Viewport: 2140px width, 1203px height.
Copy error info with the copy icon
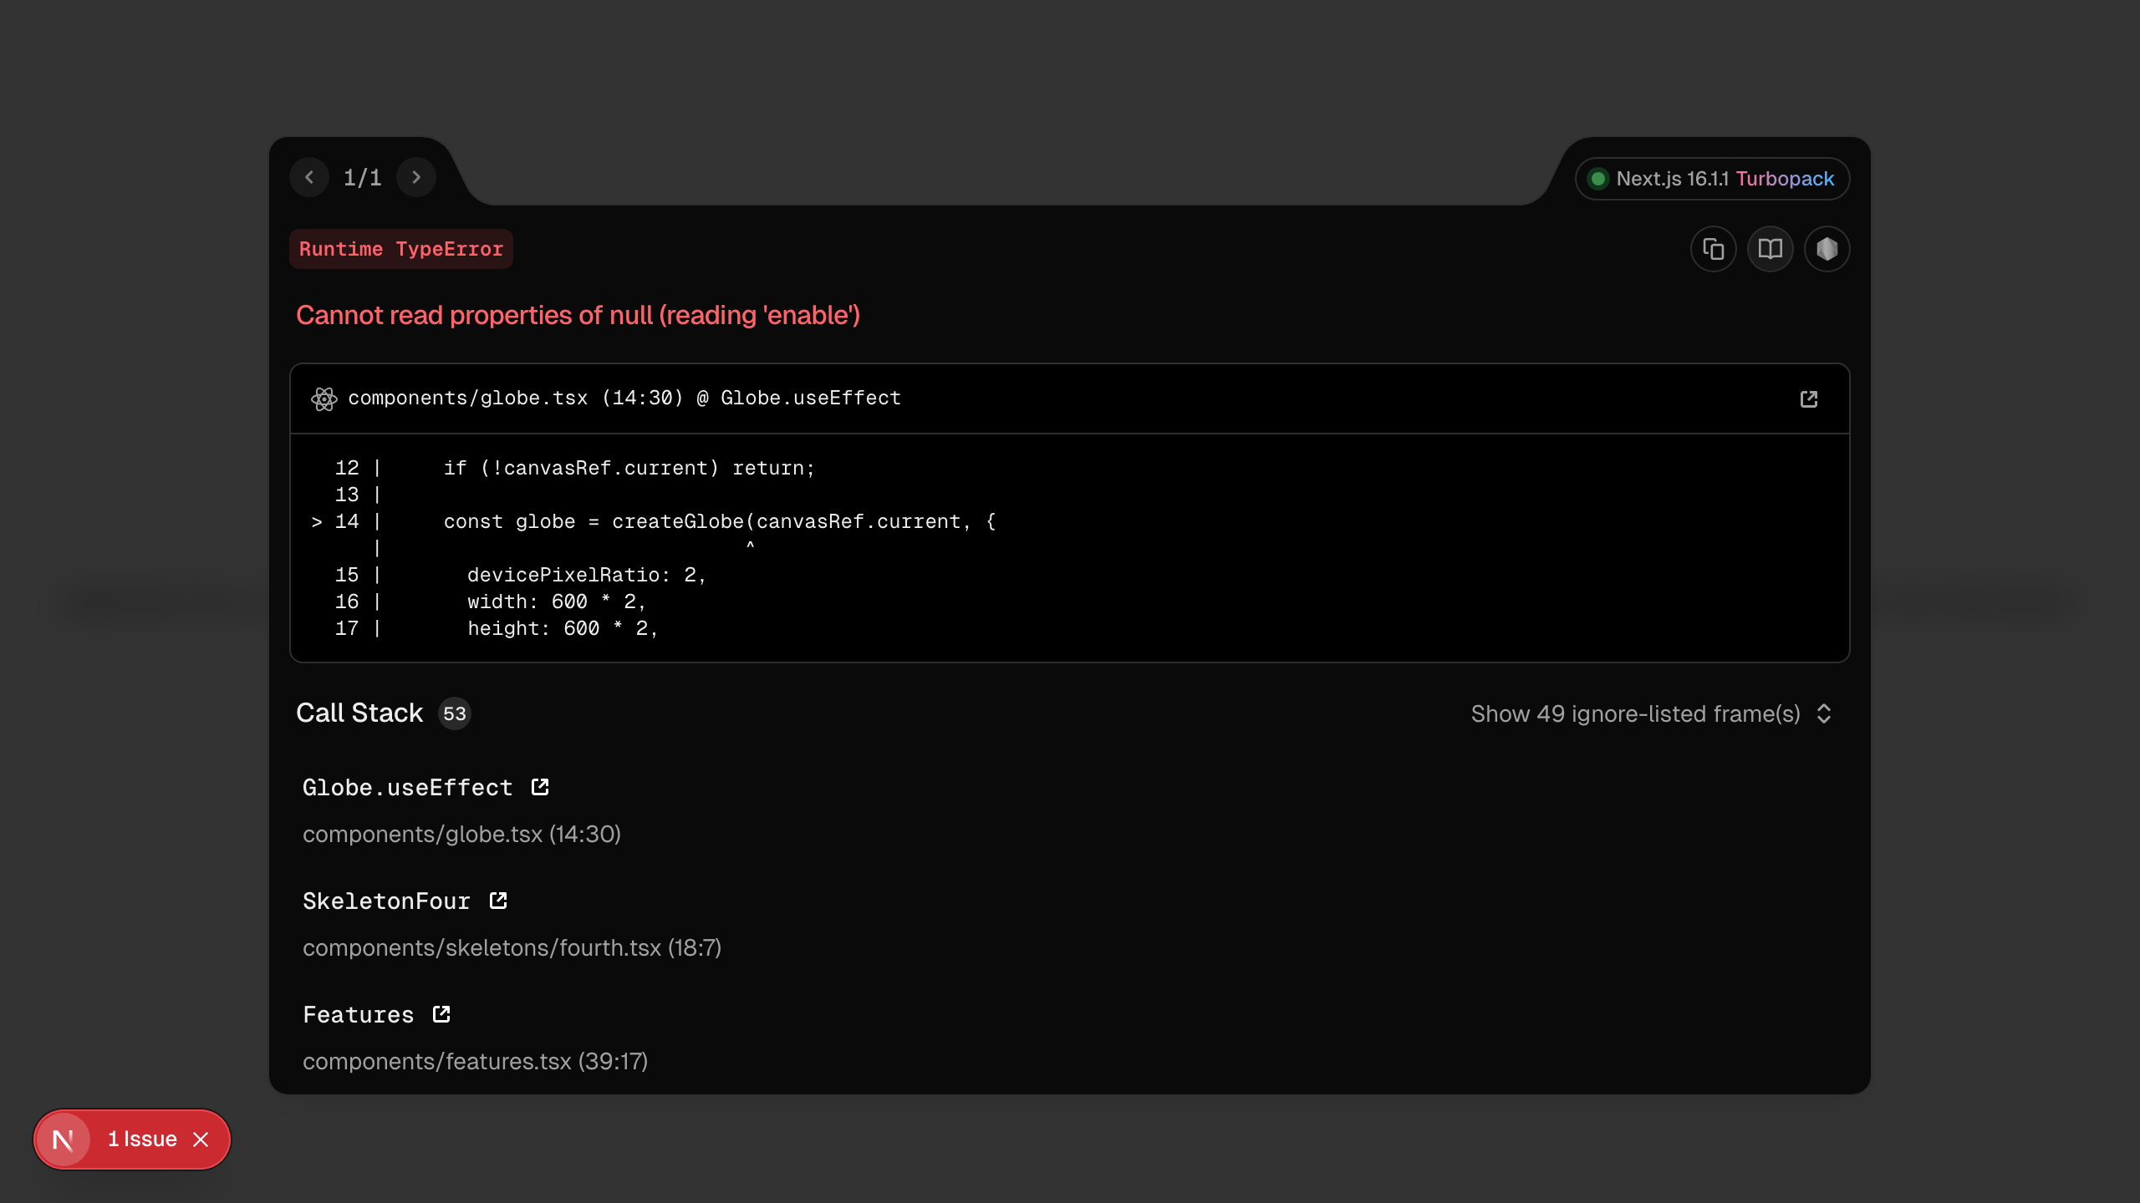(x=1713, y=249)
